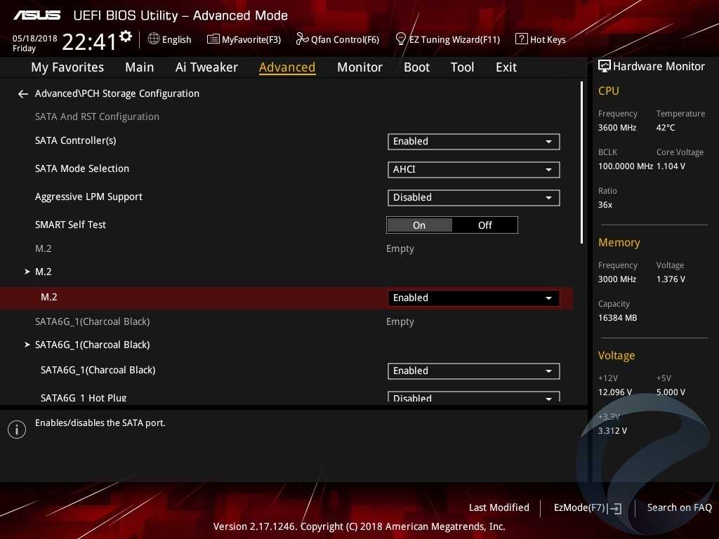
Task: Launch EZ Tuning Wizard lightbulb icon
Action: (401, 39)
